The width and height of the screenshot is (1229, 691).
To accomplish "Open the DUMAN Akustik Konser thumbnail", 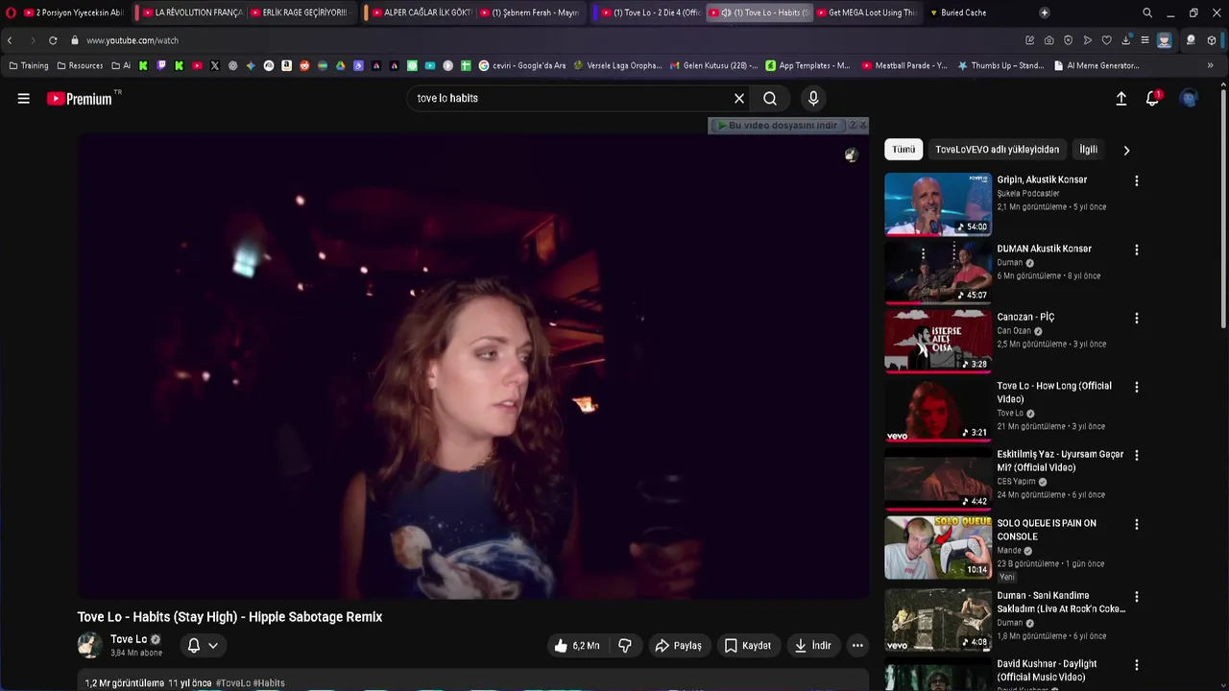I will [x=938, y=273].
